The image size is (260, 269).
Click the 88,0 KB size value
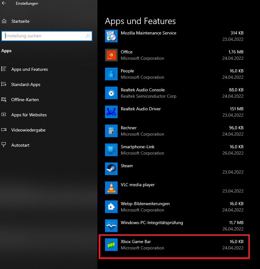(236, 90)
